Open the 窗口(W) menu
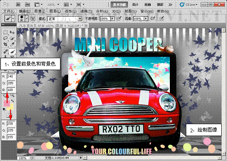This screenshot has height=161, width=227. 147,11
